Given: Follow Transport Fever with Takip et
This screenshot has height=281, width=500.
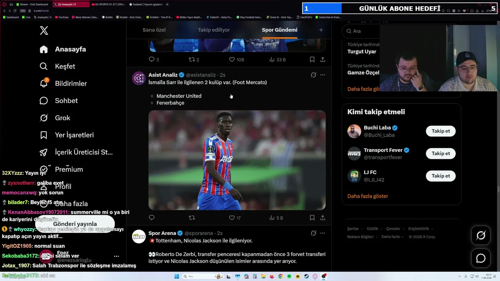Looking at the screenshot, I should tap(441, 154).
